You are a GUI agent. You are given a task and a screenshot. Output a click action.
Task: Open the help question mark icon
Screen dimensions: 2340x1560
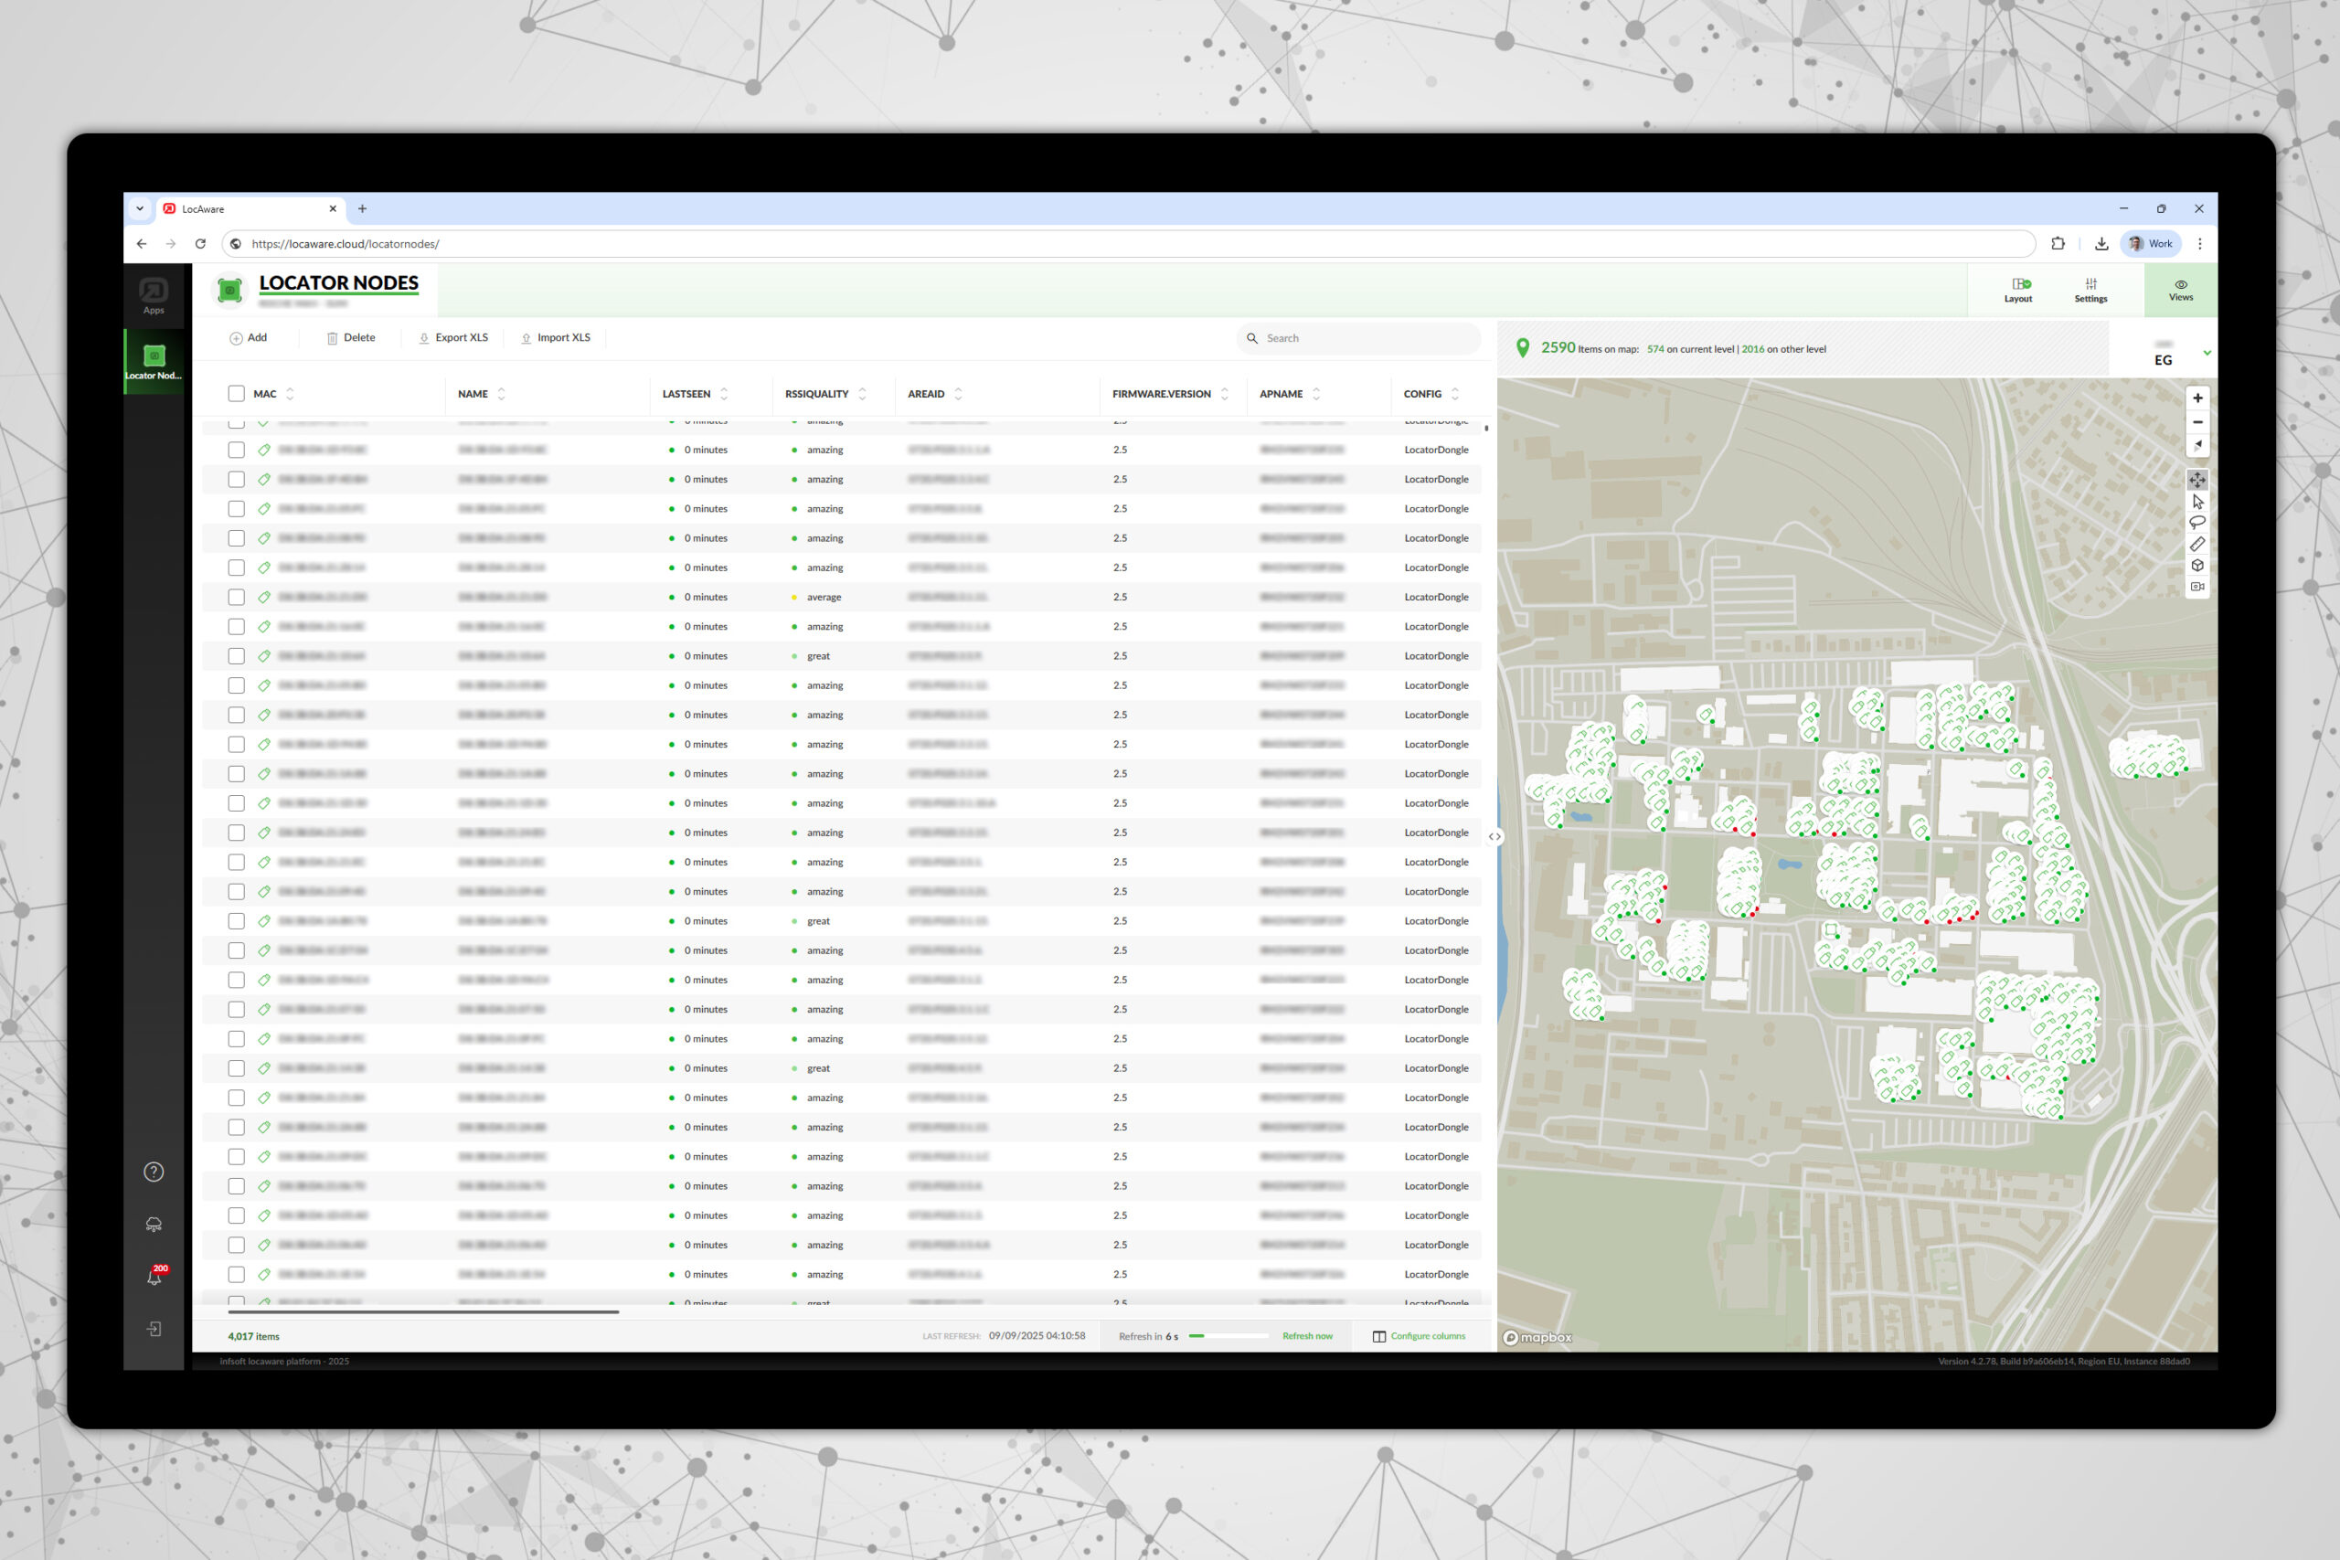[x=154, y=1171]
